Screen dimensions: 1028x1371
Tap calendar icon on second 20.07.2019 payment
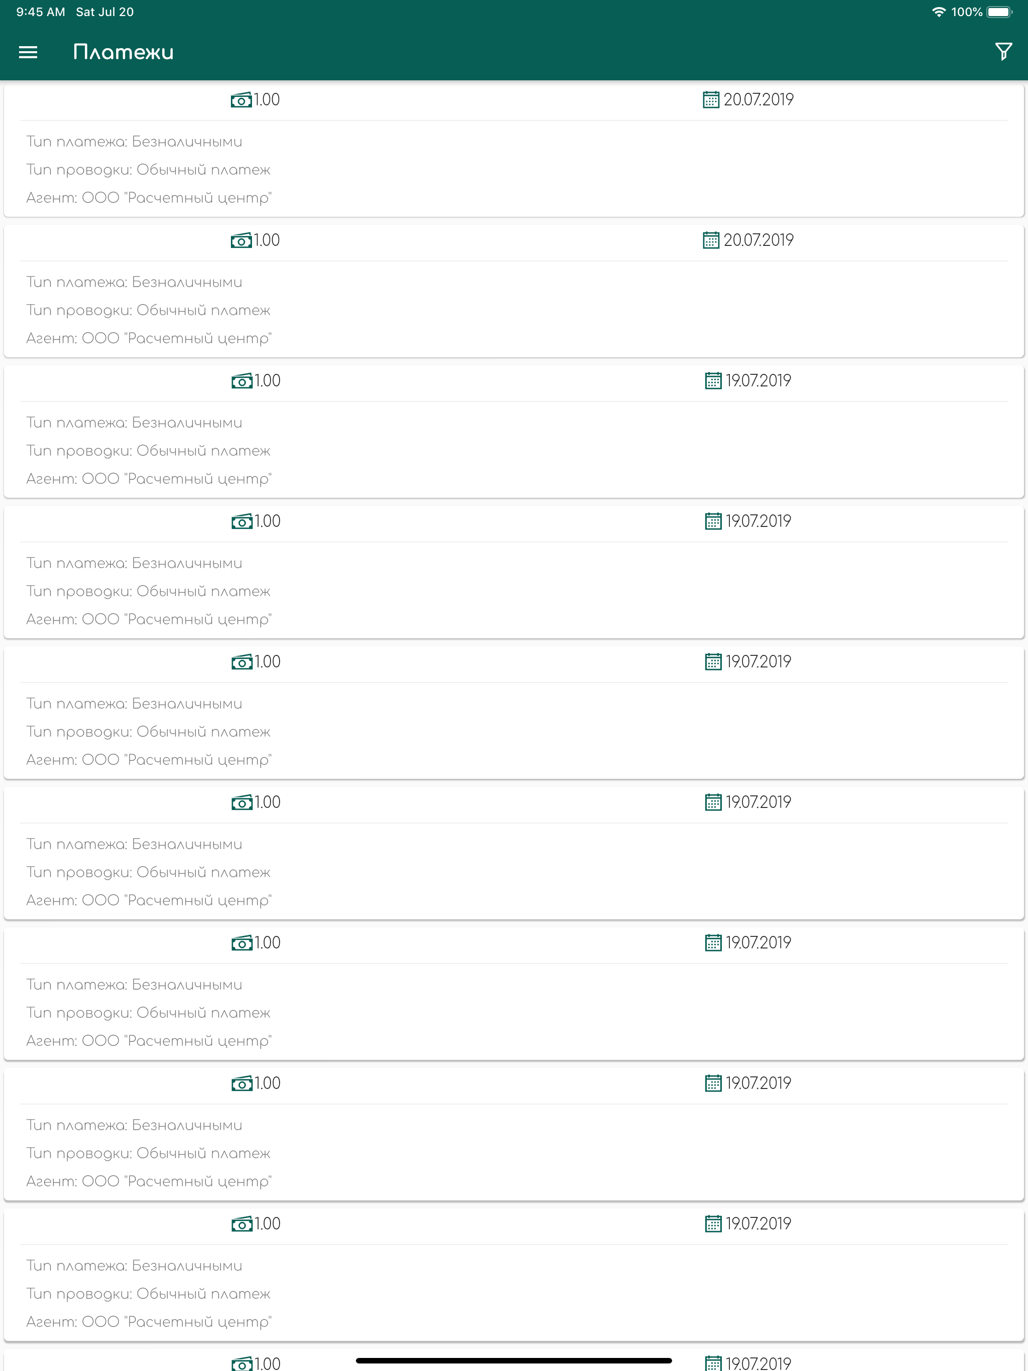click(x=711, y=240)
